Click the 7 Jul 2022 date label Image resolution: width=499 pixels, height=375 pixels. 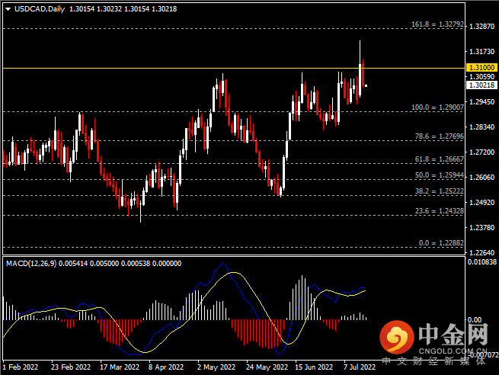(360, 367)
